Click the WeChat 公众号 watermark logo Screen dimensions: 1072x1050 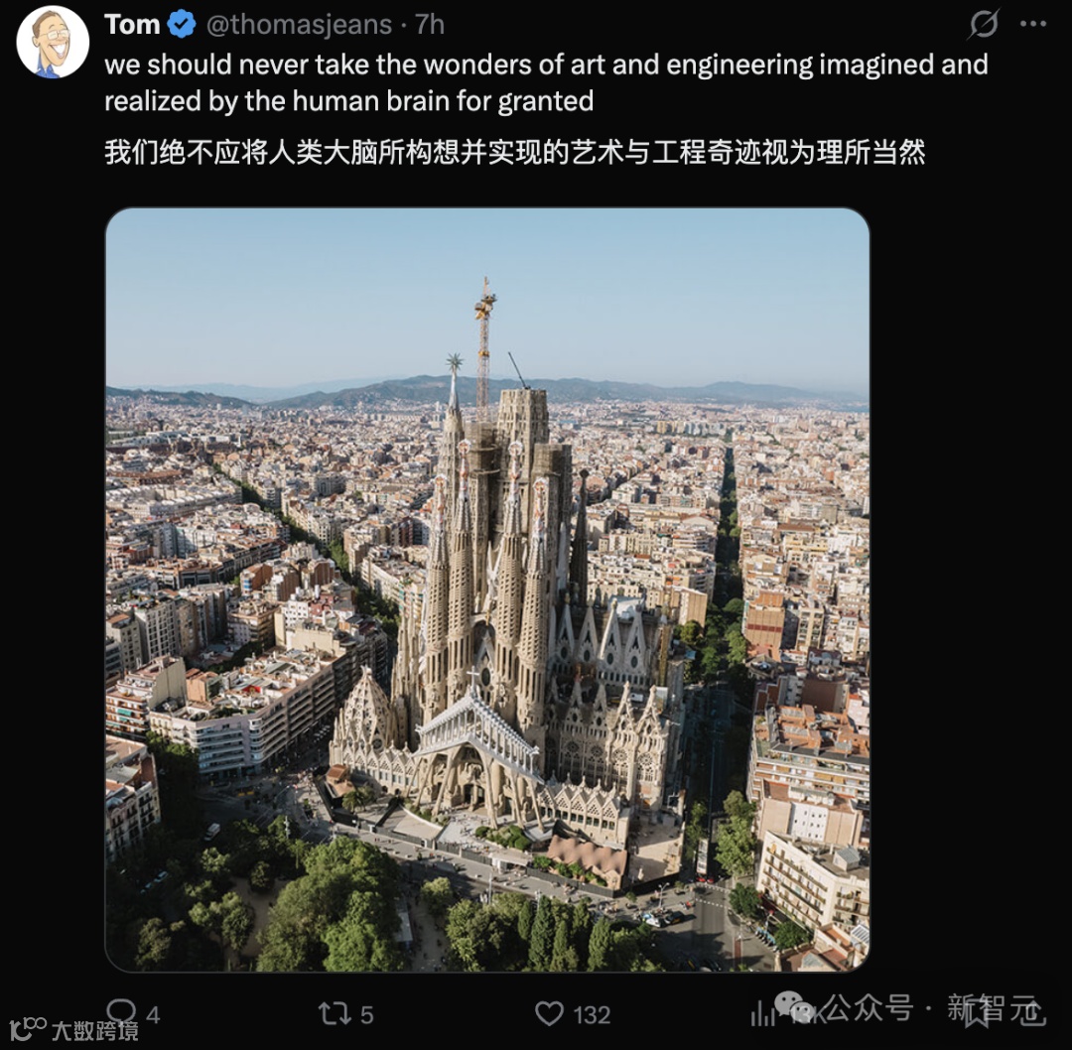795,1007
